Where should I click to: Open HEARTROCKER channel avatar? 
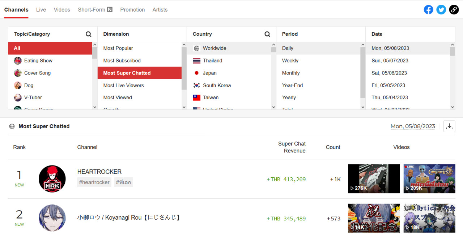point(52,179)
